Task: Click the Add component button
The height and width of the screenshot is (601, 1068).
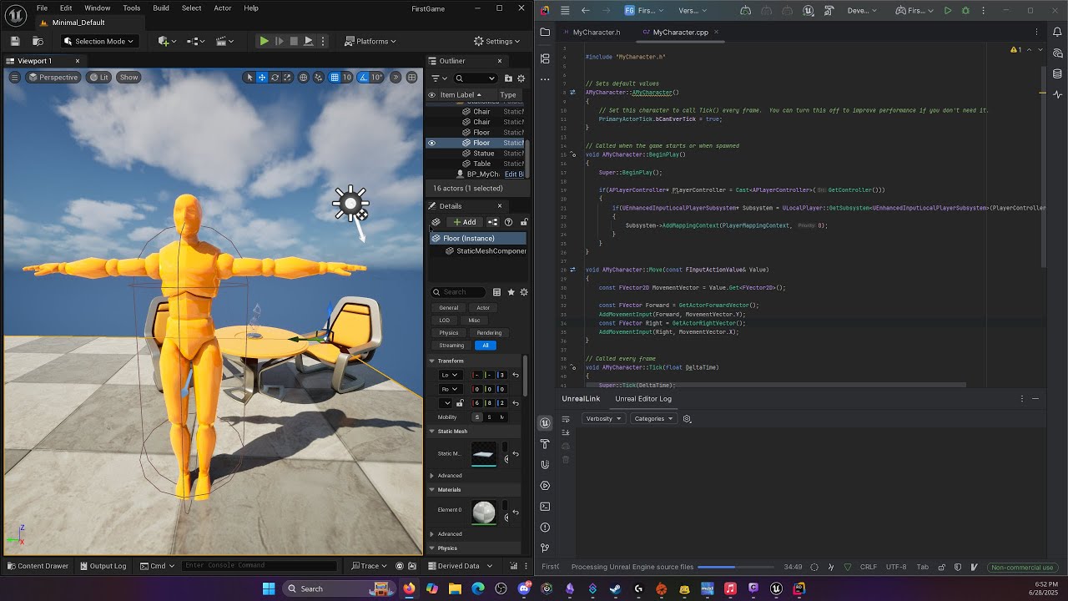Action: pyautogui.click(x=464, y=222)
